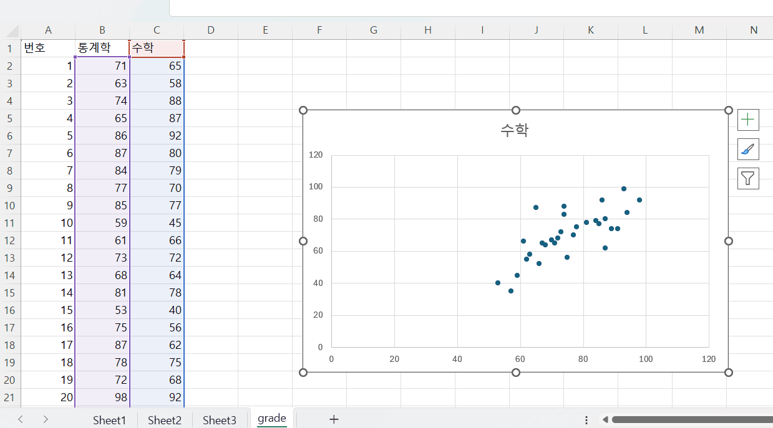Select the chart title 수학
Screen dimensions: 773x428
click(x=515, y=130)
